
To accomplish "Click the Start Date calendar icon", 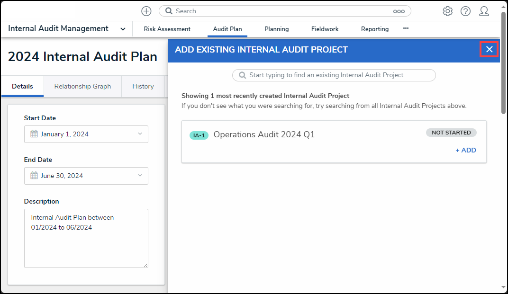I will (34, 134).
